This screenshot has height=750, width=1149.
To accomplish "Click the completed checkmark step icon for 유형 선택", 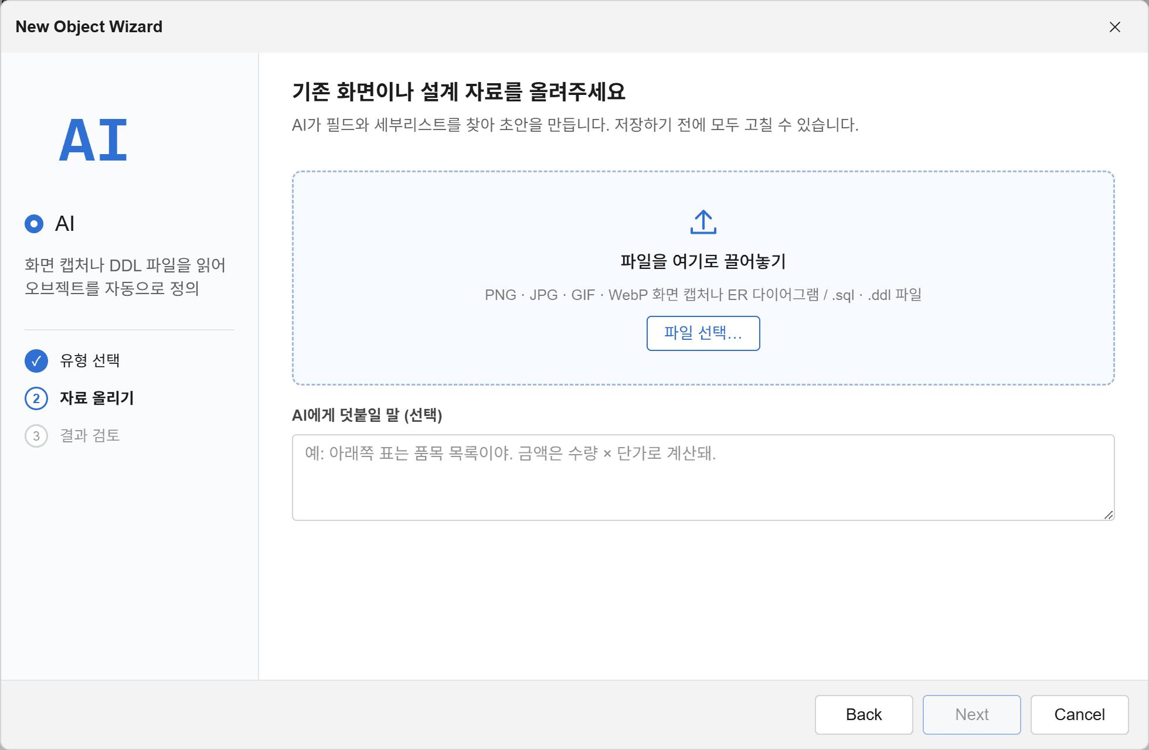I will 36,361.
